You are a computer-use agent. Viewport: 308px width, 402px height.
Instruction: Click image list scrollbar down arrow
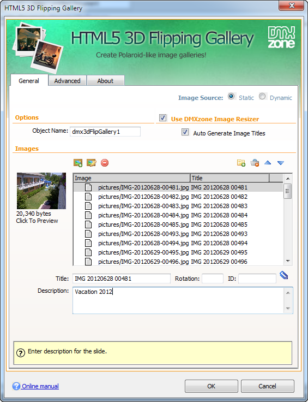tap(288, 261)
